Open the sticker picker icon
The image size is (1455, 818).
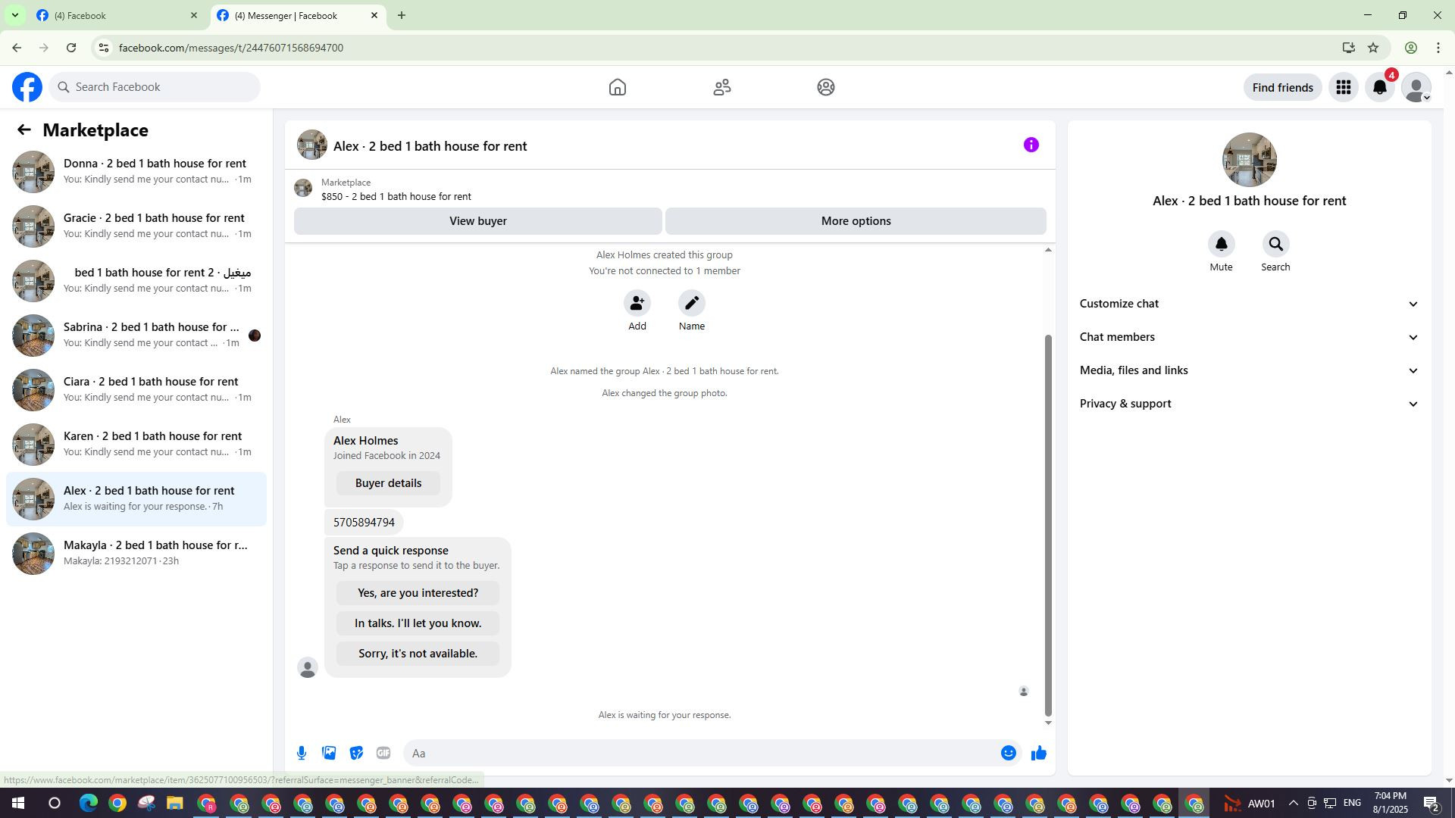pyautogui.click(x=356, y=753)
